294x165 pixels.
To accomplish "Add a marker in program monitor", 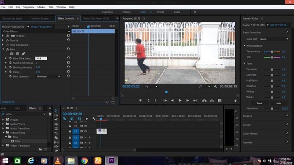I will click(140, 101).
